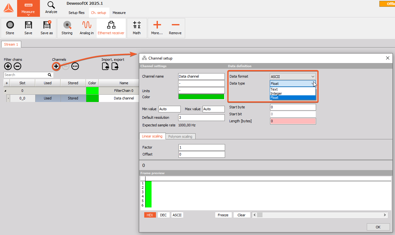Viewport: 395px width, 235px height.
Task: Switch to Linear scaling tab
Action: pyautogui.click(x=152, y=136)
